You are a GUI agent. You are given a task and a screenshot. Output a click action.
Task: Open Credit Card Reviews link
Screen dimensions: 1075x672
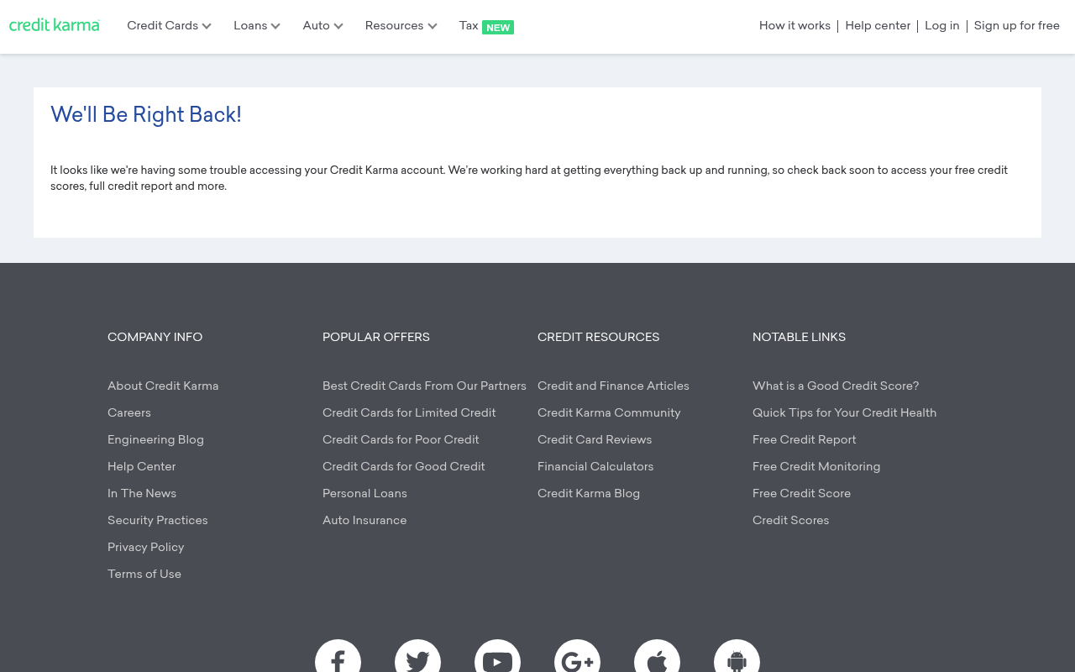point(595,439)
